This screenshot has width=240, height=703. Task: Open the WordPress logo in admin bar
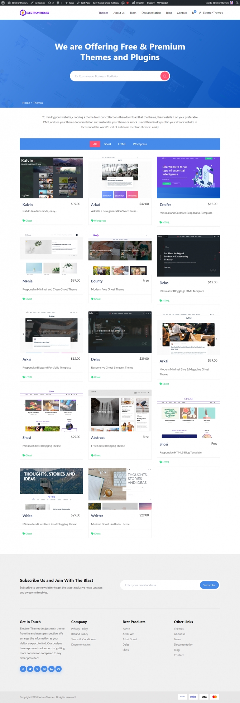(x=3, y=3)
